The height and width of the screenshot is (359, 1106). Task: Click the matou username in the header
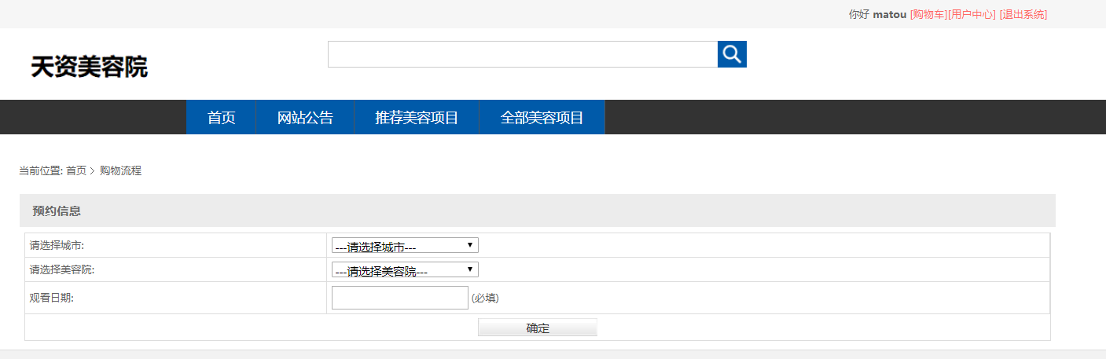click(890, 14)
